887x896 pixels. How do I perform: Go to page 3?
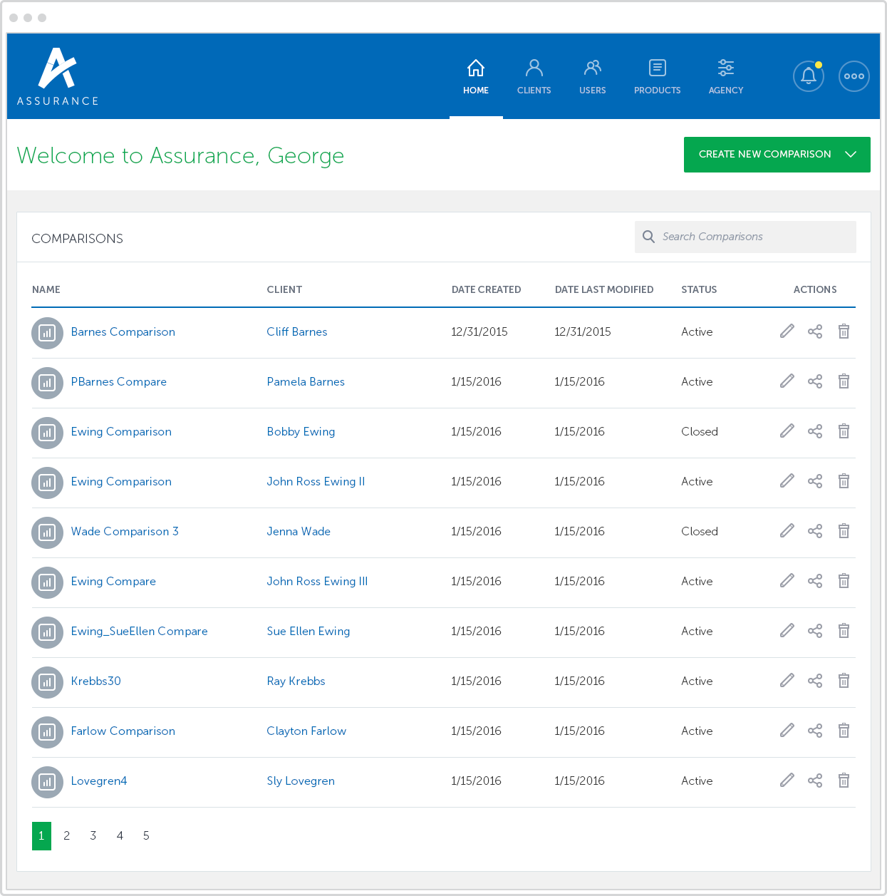(x=93, y=835)
